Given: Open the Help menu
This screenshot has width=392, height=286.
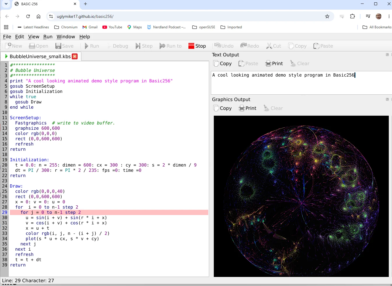Looking at the screenshot, I should click(85, 37).
